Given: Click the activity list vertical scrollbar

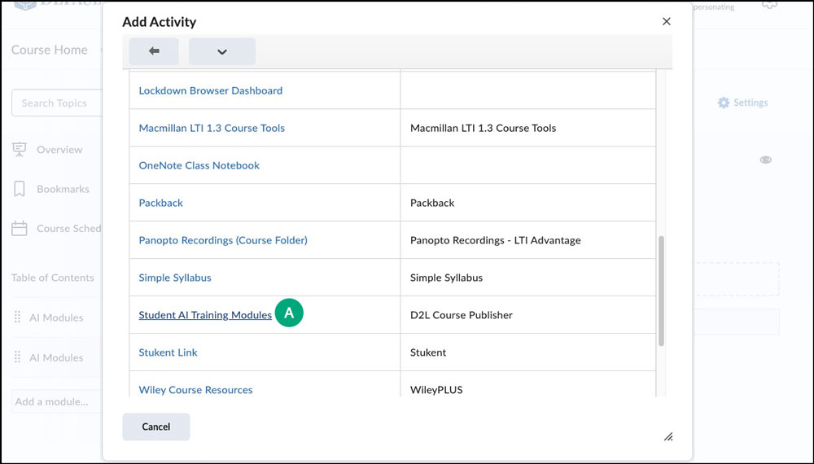Looking at the screenshot, I should [x=661, y=291].
